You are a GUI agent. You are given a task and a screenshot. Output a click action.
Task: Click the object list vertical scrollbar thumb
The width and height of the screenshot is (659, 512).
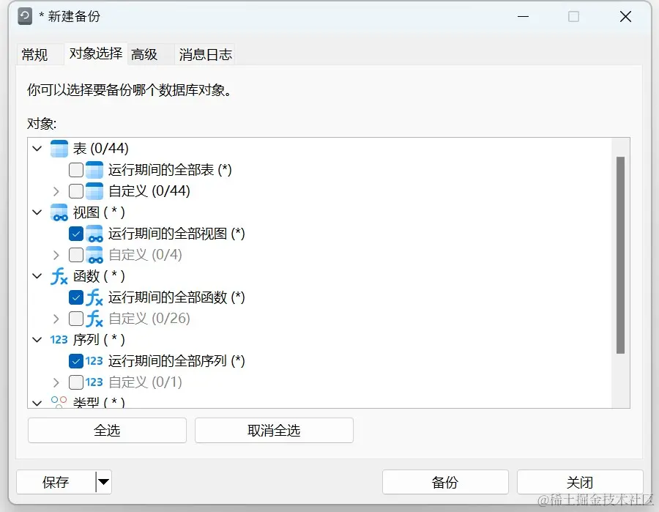[x=620, y=255]
